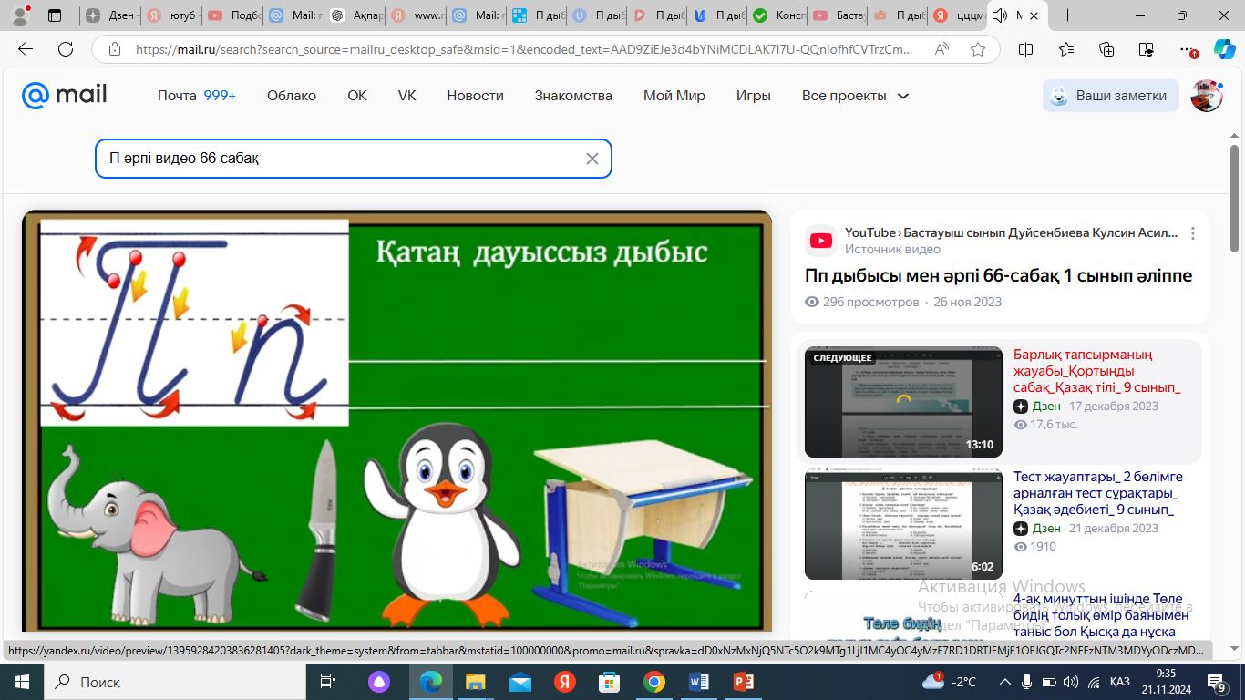Open Игры in the Mail.ru menu

click(x=754, y=96)
